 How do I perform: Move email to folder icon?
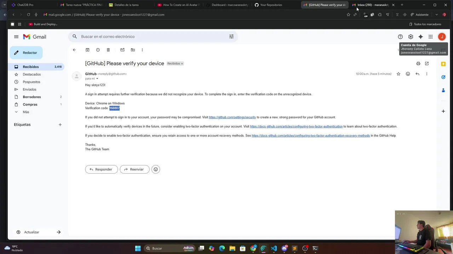(x=133, y=50)
